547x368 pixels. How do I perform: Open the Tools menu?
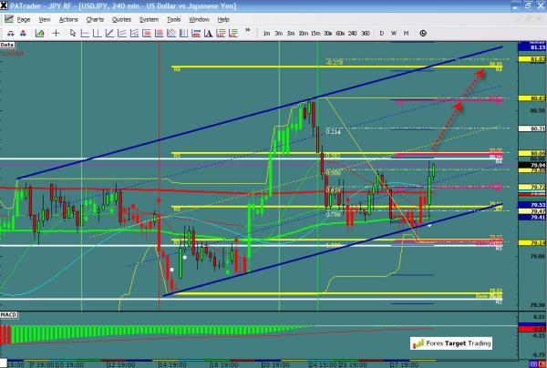coord(173,18)
